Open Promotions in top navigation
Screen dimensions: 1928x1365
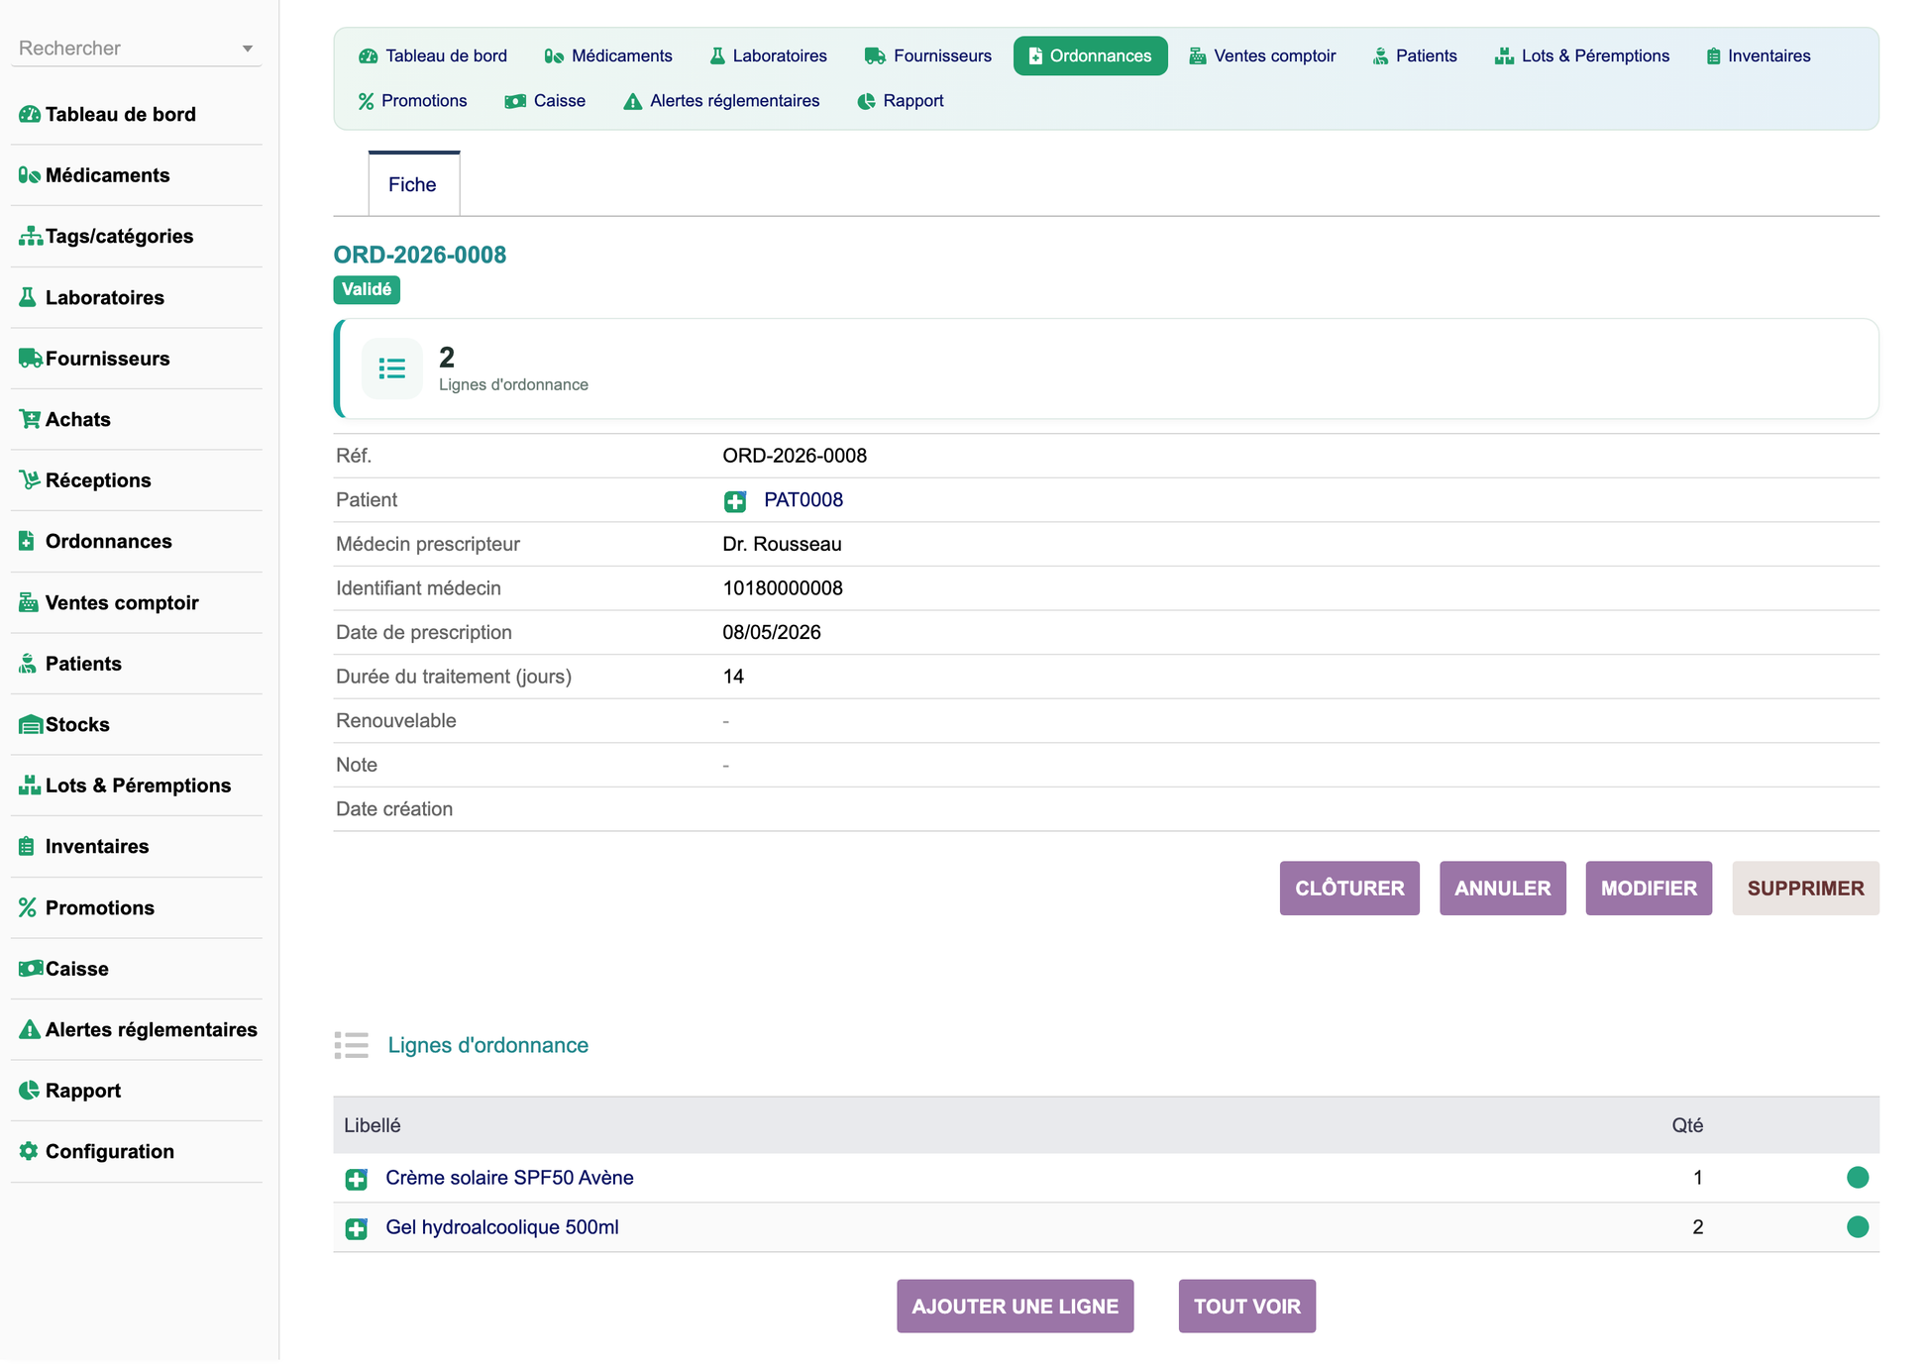click(412, 101)
